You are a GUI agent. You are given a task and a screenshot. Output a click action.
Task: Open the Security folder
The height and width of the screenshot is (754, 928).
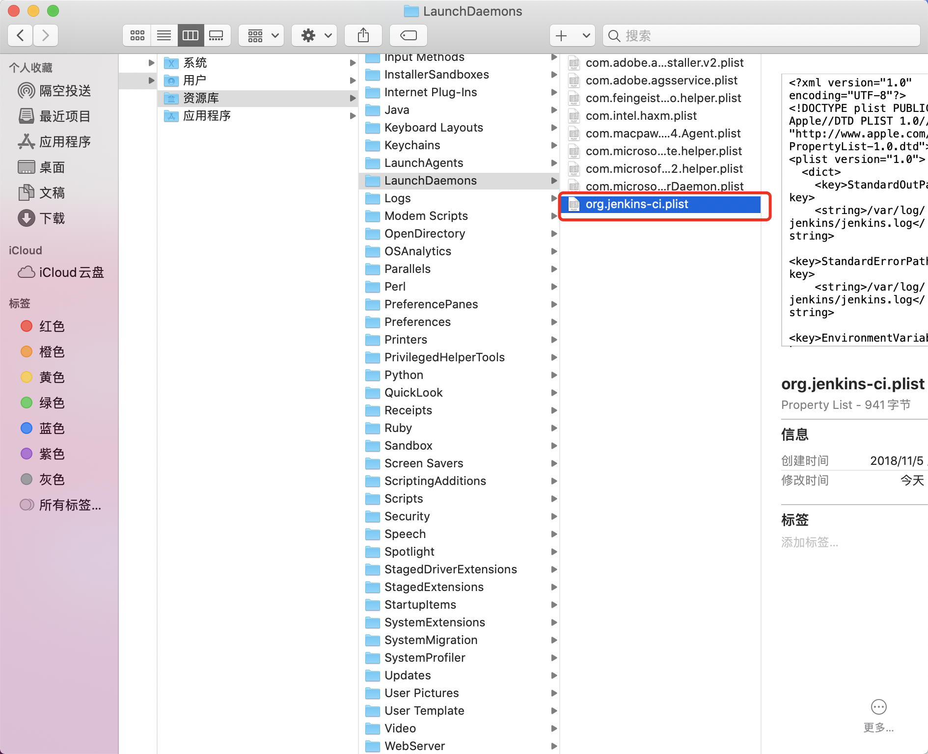click(x=459, y=516)
